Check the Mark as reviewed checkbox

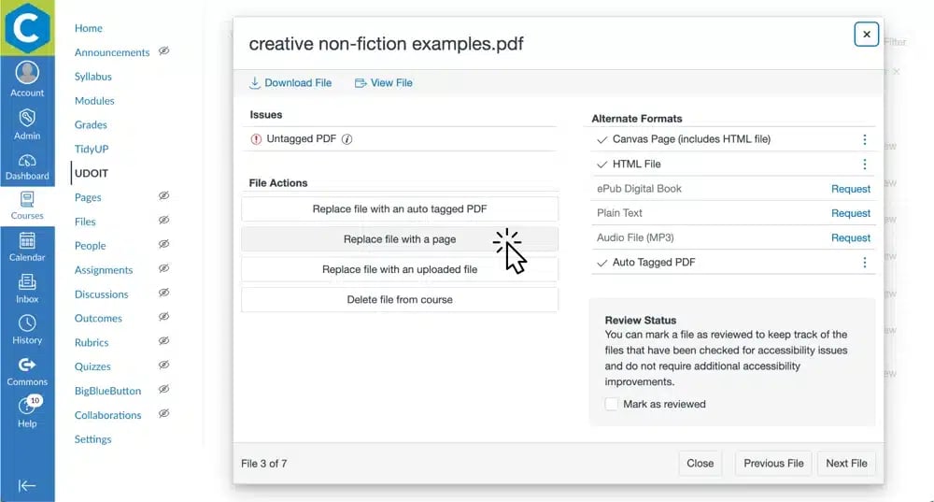(611, 404)
